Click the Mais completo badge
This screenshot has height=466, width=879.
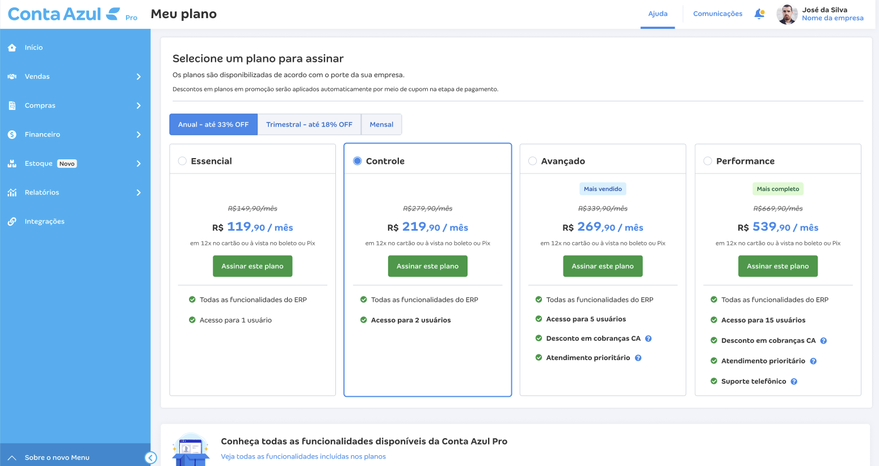[778, 189]
